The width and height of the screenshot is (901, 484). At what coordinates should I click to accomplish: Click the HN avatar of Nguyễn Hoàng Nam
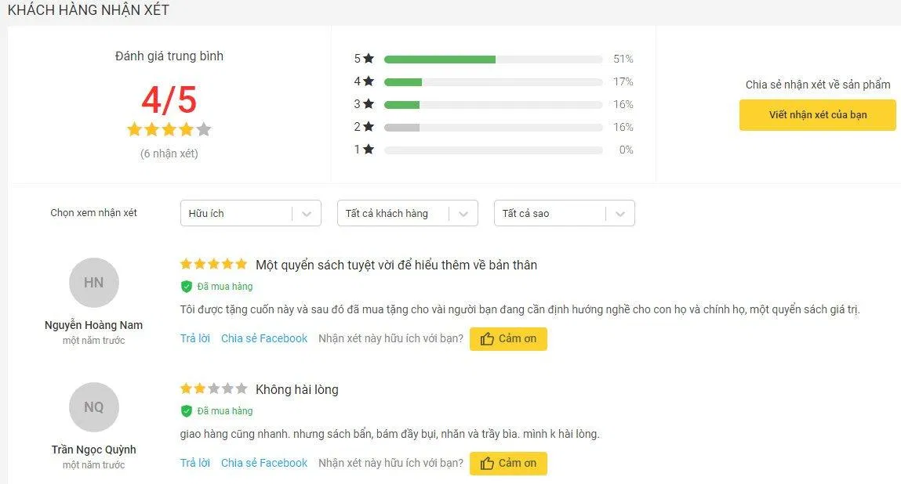tap(93, 283)
